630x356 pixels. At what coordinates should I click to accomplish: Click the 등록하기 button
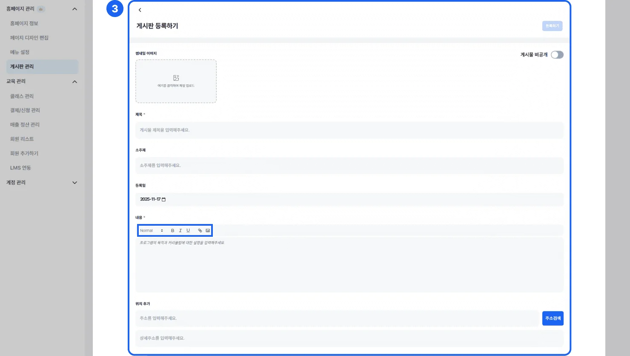coord(552,26)
